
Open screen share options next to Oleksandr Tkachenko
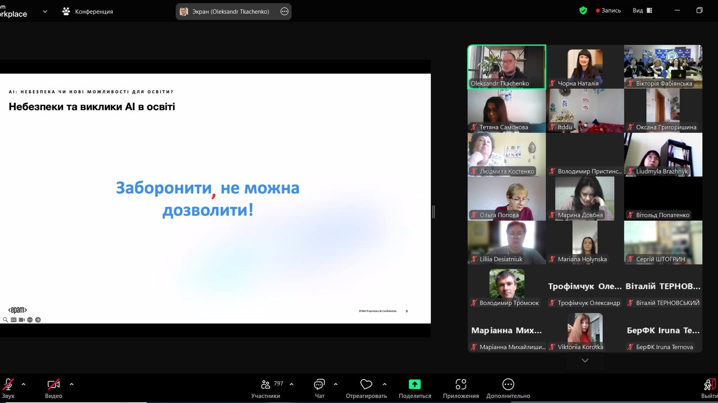tap(284, 12)
